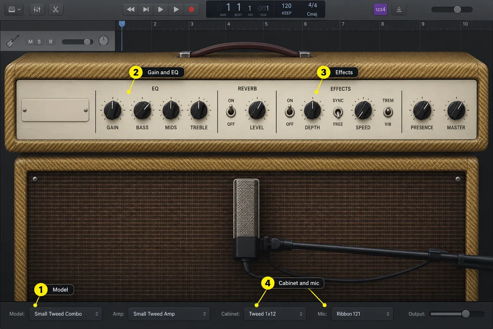The width and height of the screenshot is (493, 329).
Task: Click bar 5 on the timeline ruler
Action: [266, 24]
